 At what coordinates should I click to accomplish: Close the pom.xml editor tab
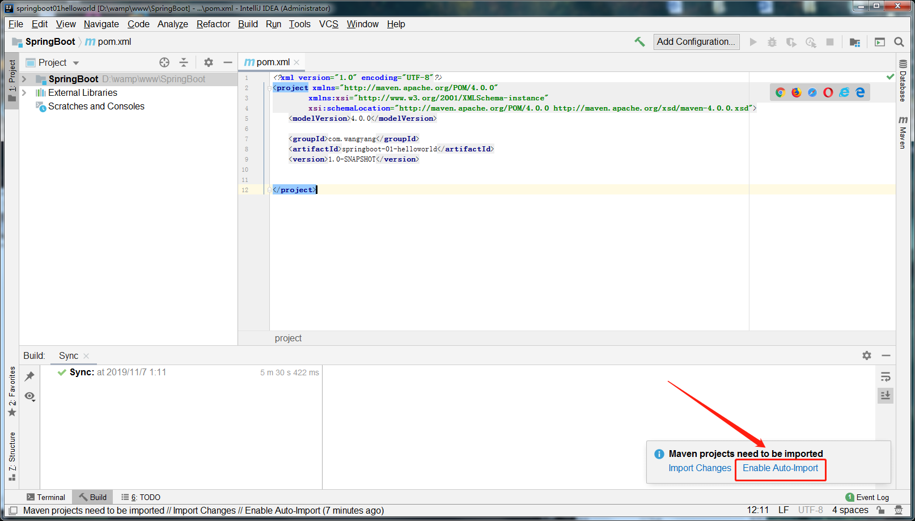pyautogui.click(x=296, y=62)
